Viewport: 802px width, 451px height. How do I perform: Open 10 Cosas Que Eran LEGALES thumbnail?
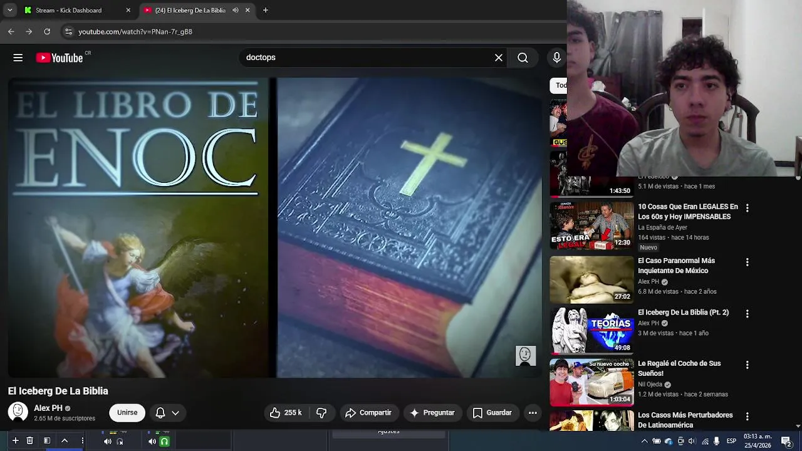(592, 225)
